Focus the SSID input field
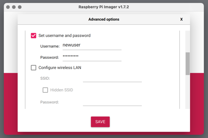The height and width of the screenshot is (138, 208). (112, 78)
